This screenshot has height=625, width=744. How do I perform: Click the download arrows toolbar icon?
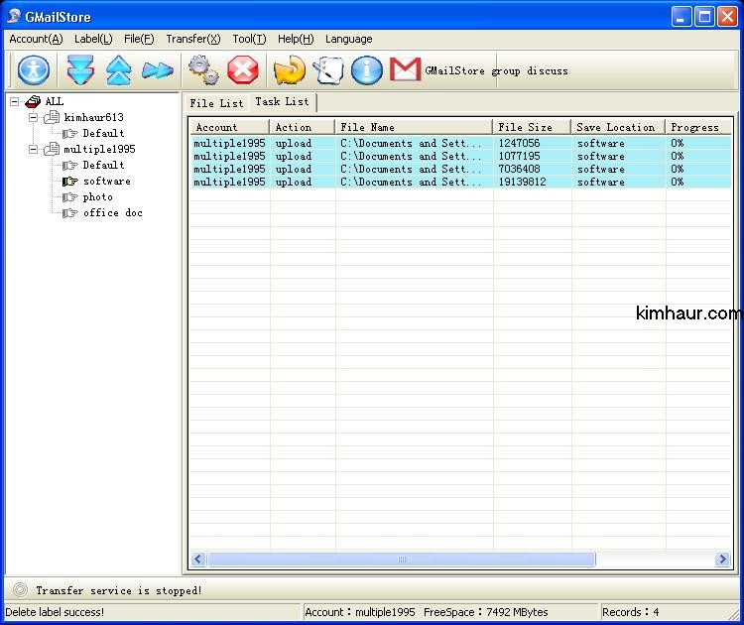pos(80,70)
